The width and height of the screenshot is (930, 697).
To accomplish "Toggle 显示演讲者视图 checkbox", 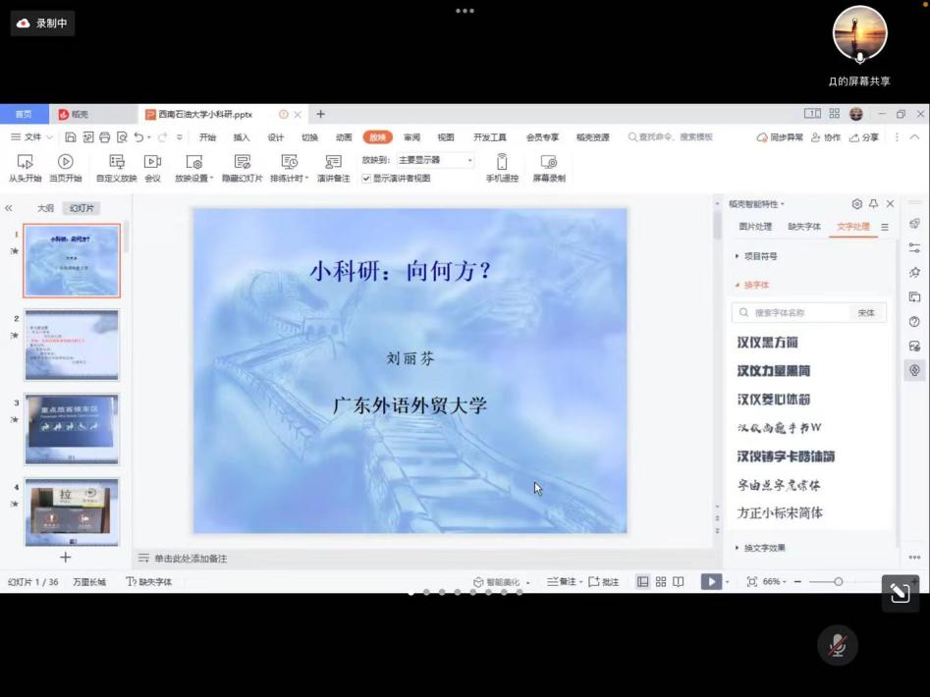I will click(366, 179).
